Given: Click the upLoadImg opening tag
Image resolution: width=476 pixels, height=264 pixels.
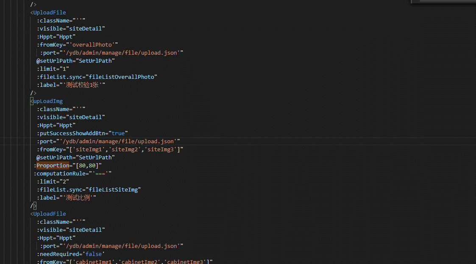Looking at the screenshot, I should point(47,101).
